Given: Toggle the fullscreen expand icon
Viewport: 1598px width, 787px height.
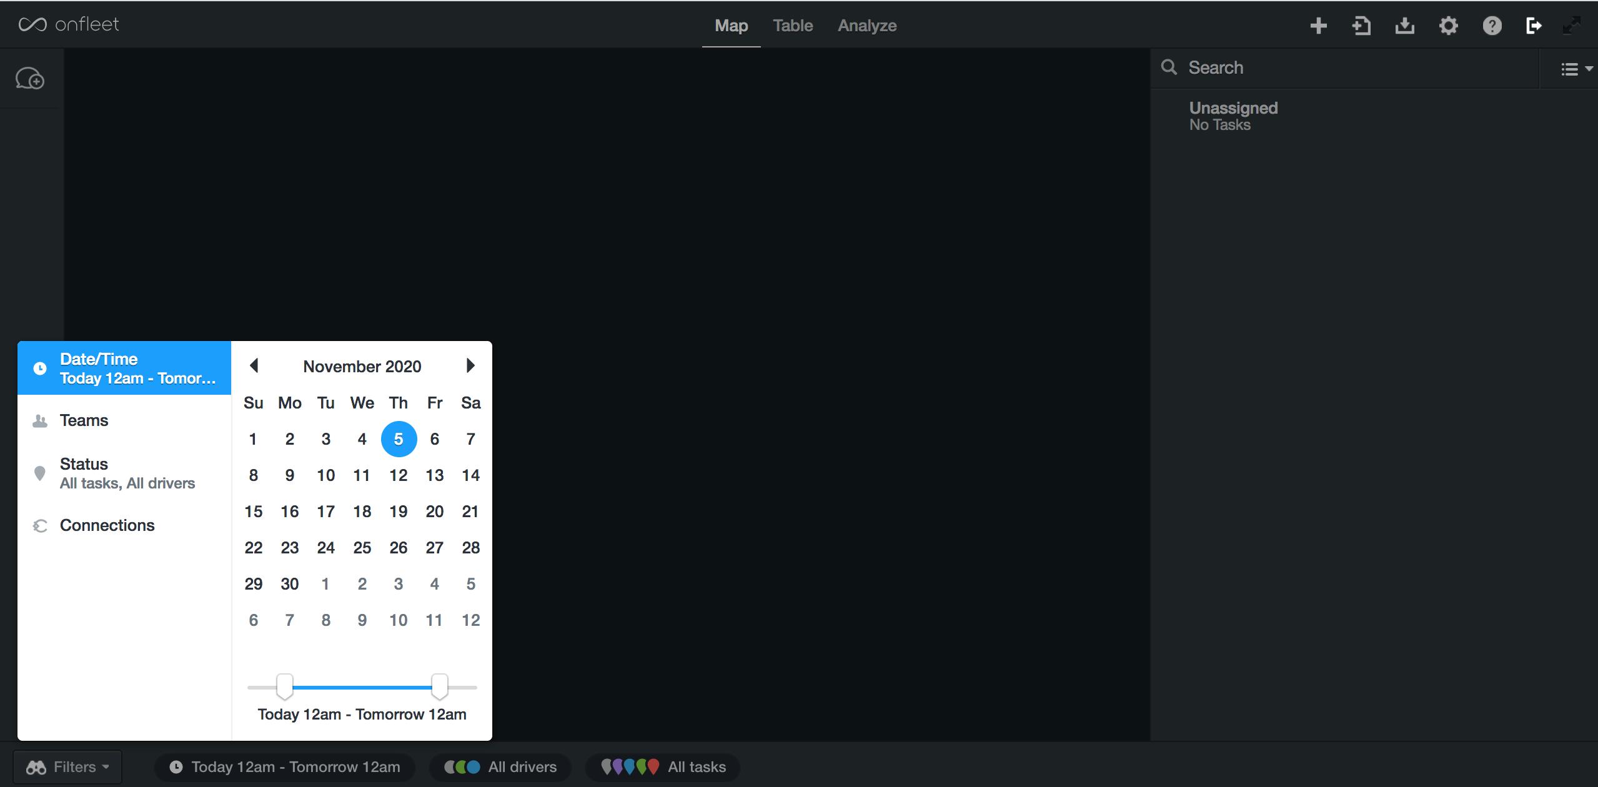Looking at the screenshot, I should point(1572,26).
